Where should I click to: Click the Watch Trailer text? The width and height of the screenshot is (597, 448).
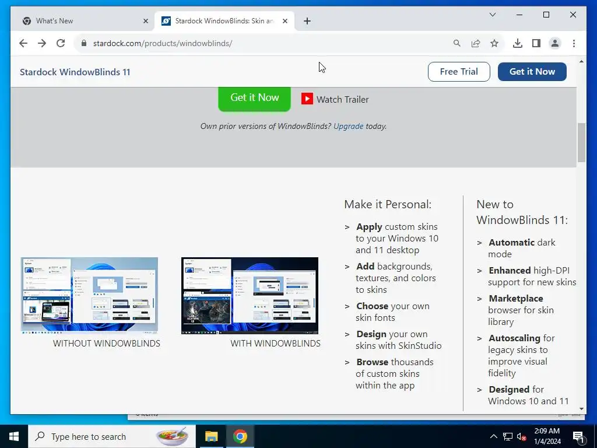pyautogui.click(x=342, y=99)
